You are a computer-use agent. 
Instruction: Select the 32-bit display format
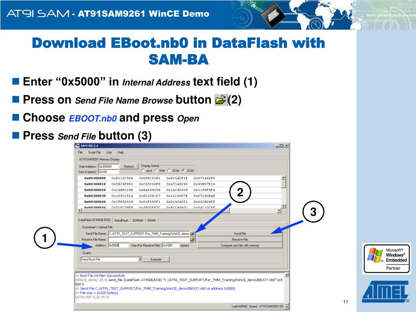pos(183,171)
